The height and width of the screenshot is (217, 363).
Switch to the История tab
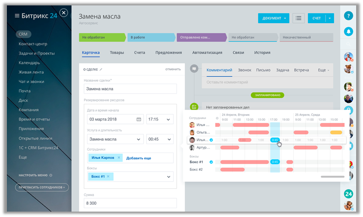262,53
